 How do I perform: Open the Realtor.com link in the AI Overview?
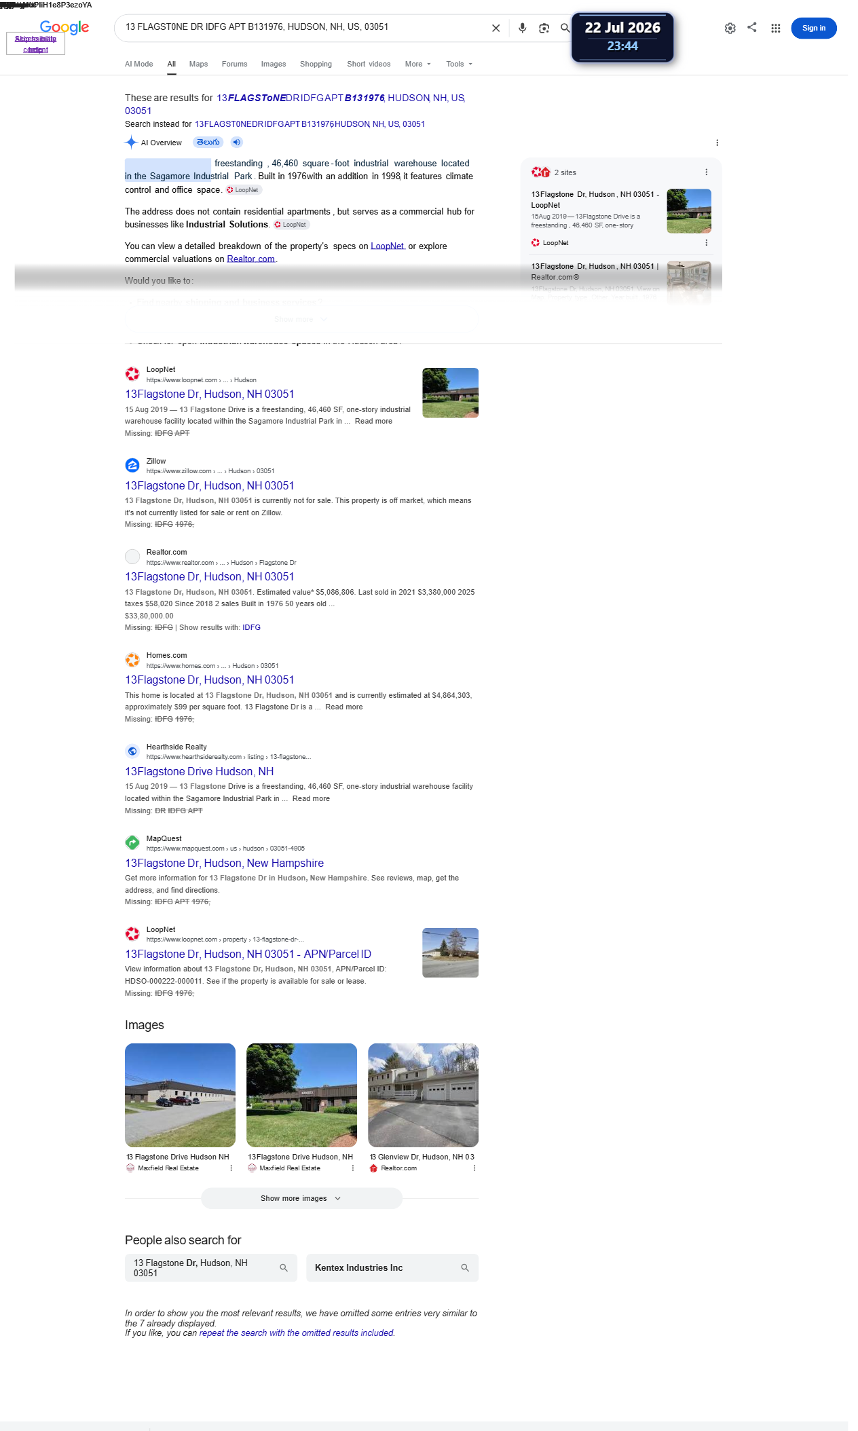point(250,259)
